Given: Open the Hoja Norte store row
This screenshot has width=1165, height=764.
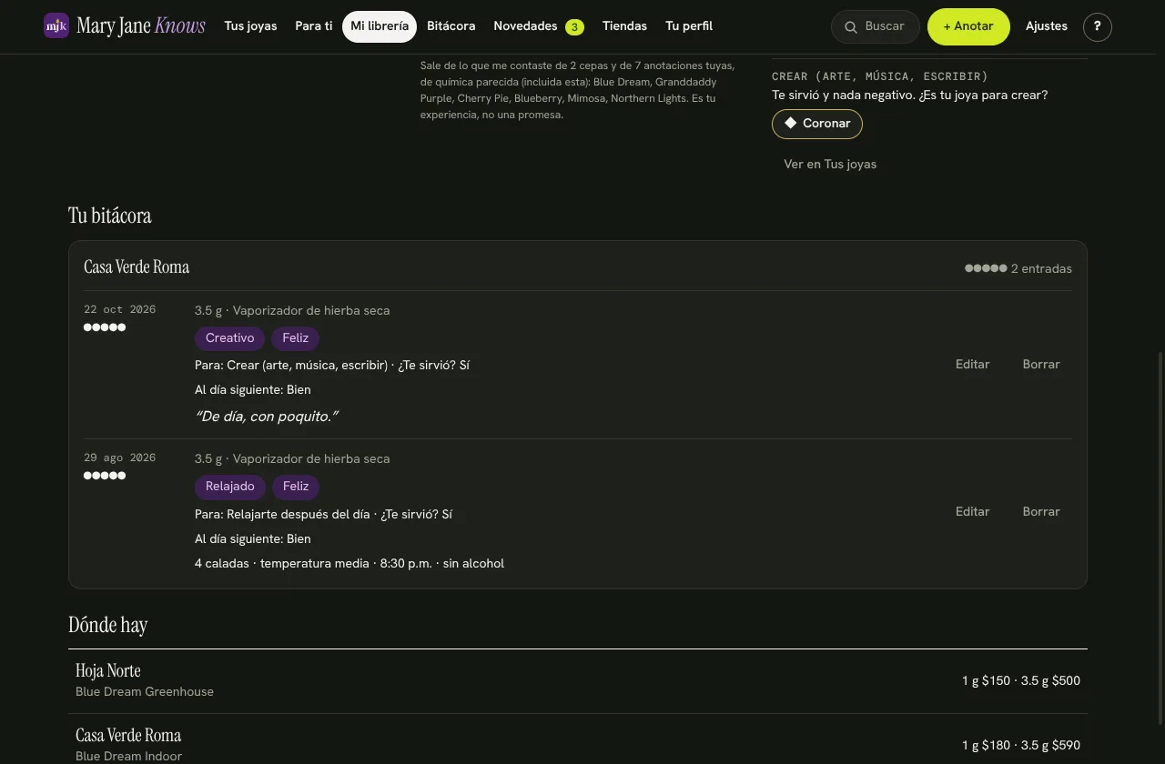Looking at the screenshot, I should (x=578, y=681).
